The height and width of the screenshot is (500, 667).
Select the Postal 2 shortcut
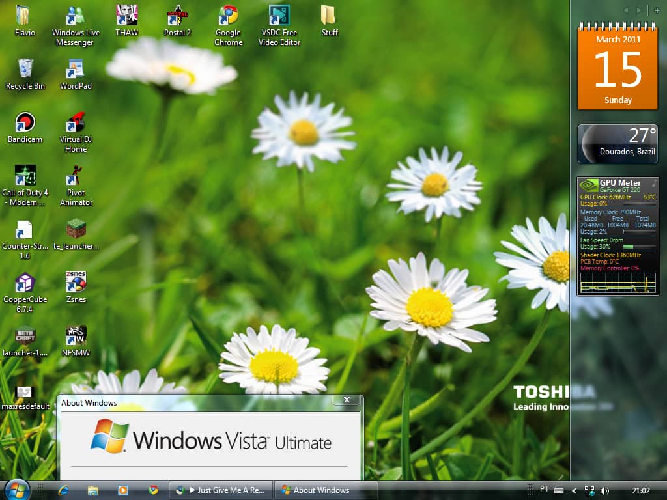(x=177, y=20)
